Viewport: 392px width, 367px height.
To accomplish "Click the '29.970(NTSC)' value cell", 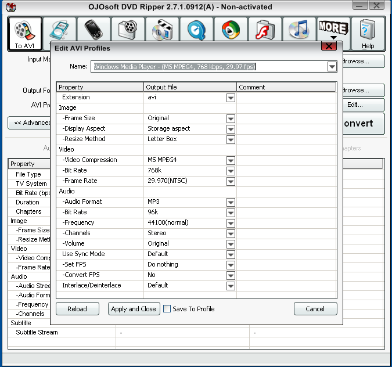I will pos(185,181).
